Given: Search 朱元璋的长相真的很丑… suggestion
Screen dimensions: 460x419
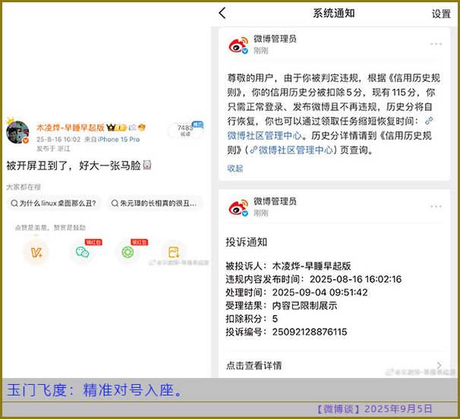Looking at the screenshot, I should tap(154, 203).
